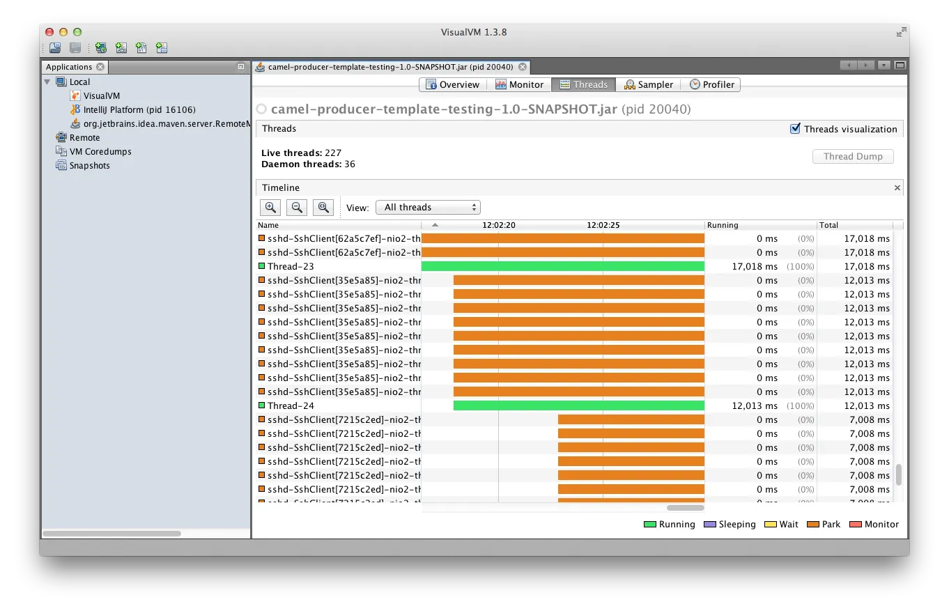Sort threads by the Name column header

[339, 225]
